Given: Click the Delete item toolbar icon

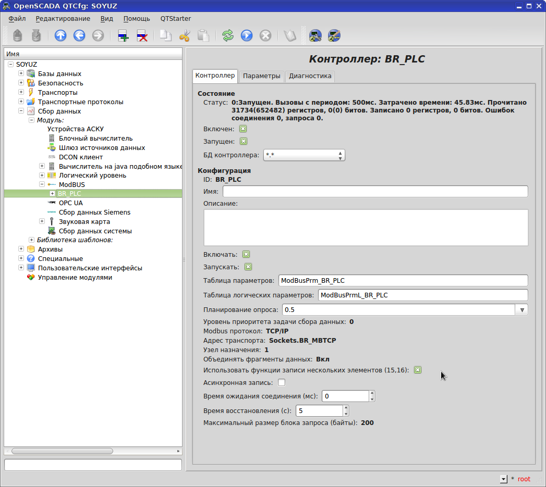Looking at the screenshot, I should (141, 35).
